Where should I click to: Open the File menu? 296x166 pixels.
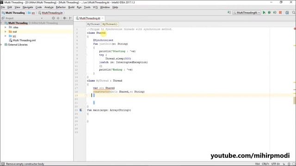tap(3, 7)
